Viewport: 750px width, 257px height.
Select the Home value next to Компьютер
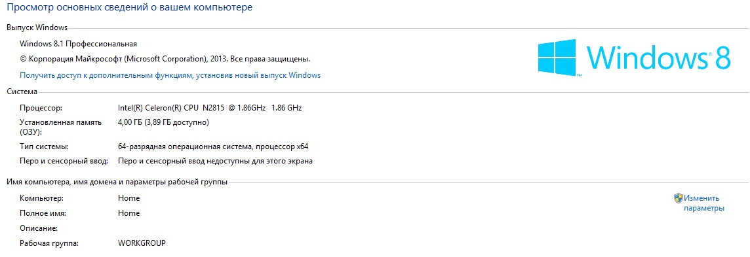pyautogui.click(x=128, y=198)
